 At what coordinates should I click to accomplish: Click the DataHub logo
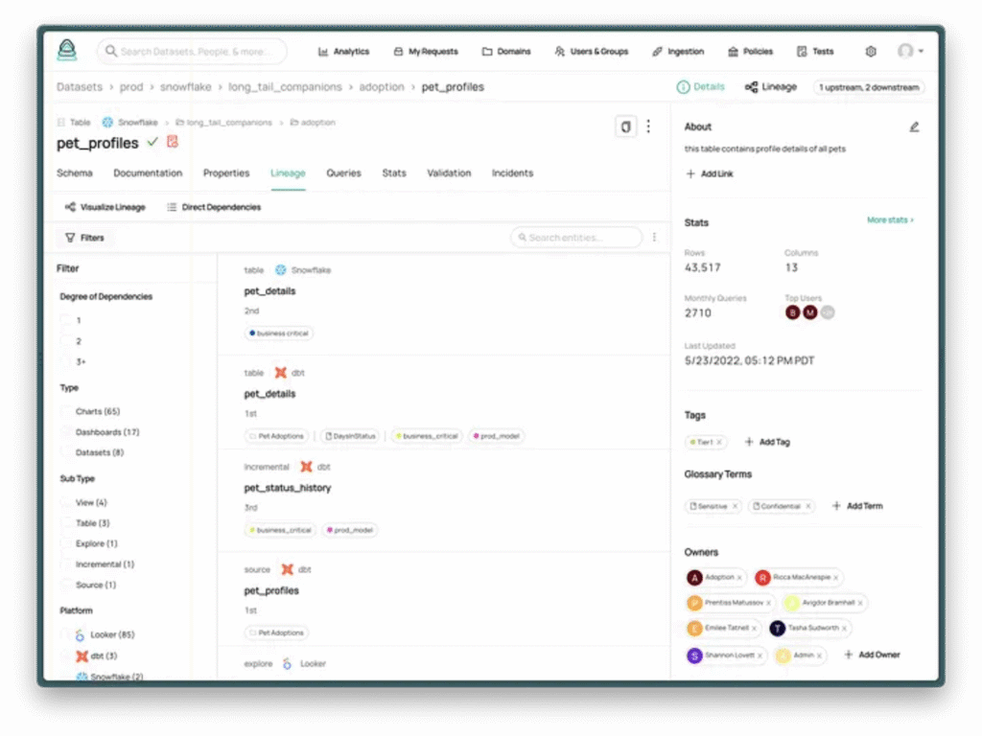point(65,49)
